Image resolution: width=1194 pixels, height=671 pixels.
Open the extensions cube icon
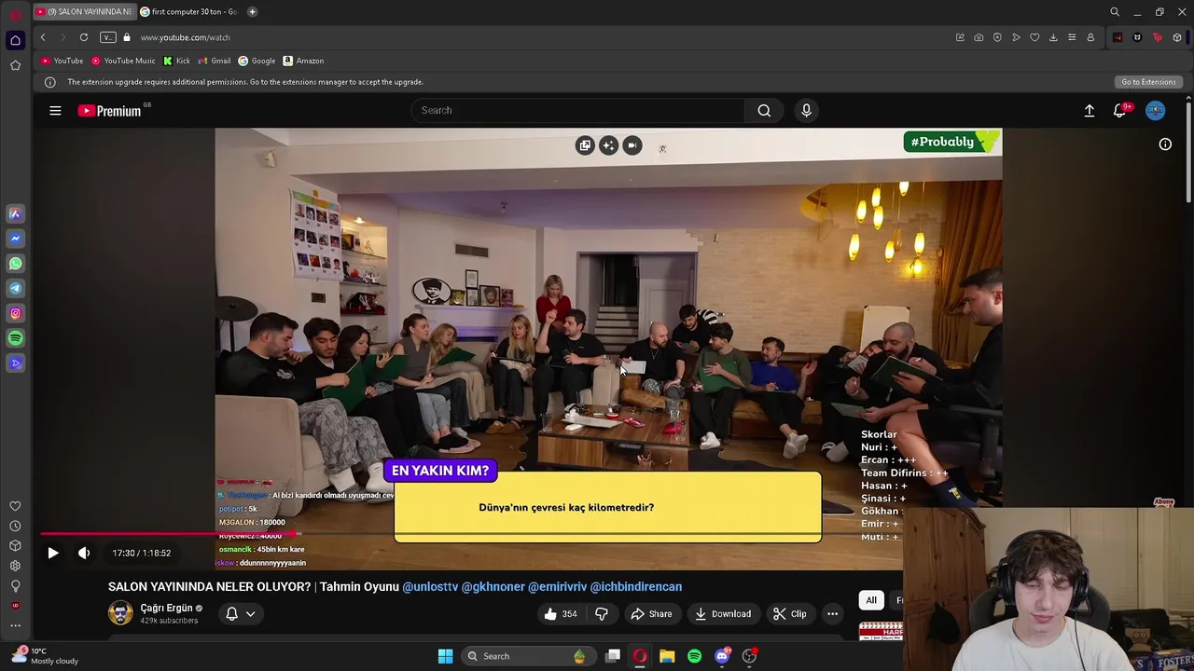coord(1177,37)
